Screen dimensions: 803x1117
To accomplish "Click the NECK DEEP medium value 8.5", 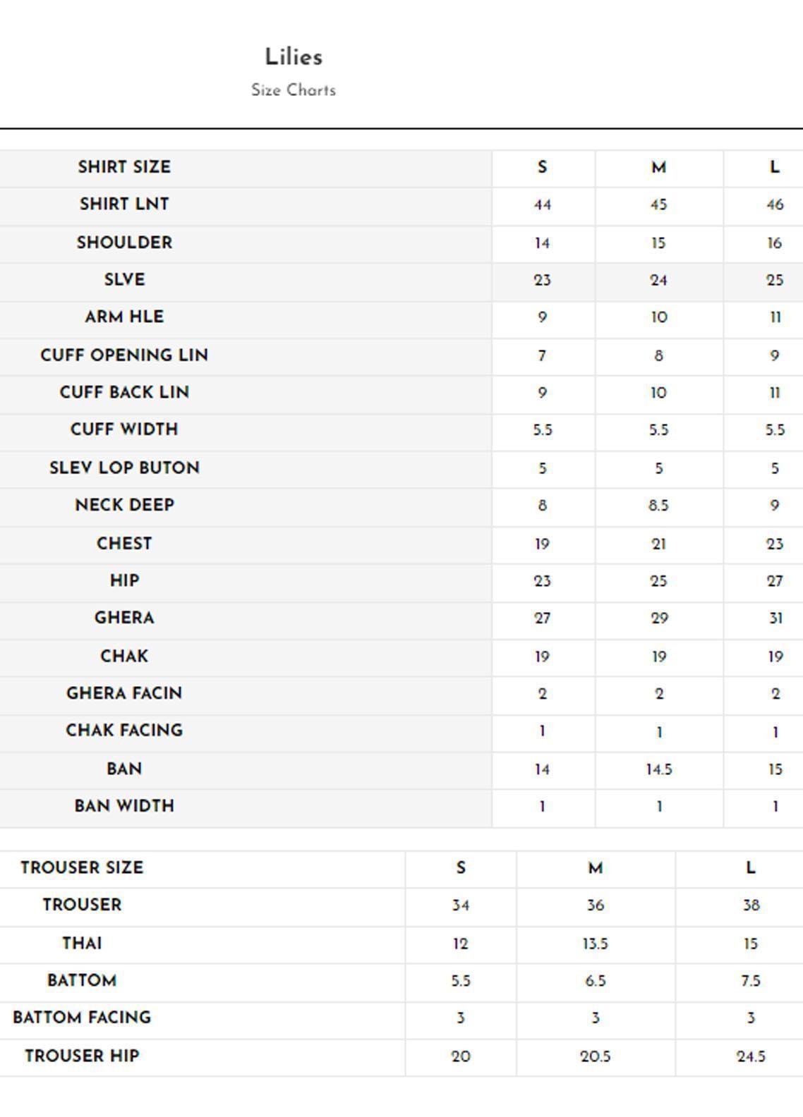I will tap(658, 506).
